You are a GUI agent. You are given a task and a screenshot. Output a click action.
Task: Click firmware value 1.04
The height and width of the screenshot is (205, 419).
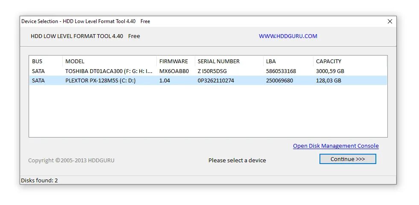click(164, 80)
